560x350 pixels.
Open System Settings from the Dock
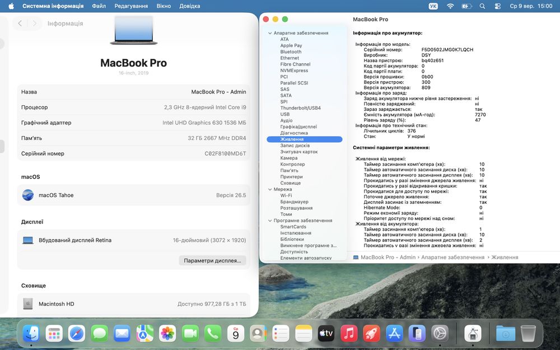point(440,334)
